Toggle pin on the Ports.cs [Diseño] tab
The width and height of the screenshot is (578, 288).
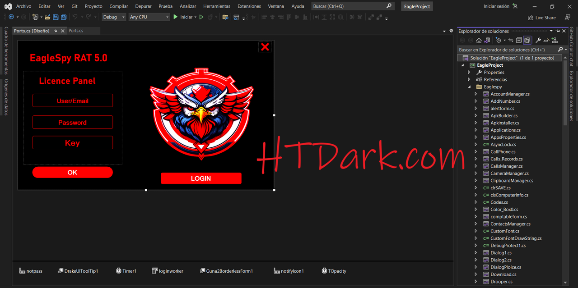coord(56,31)
